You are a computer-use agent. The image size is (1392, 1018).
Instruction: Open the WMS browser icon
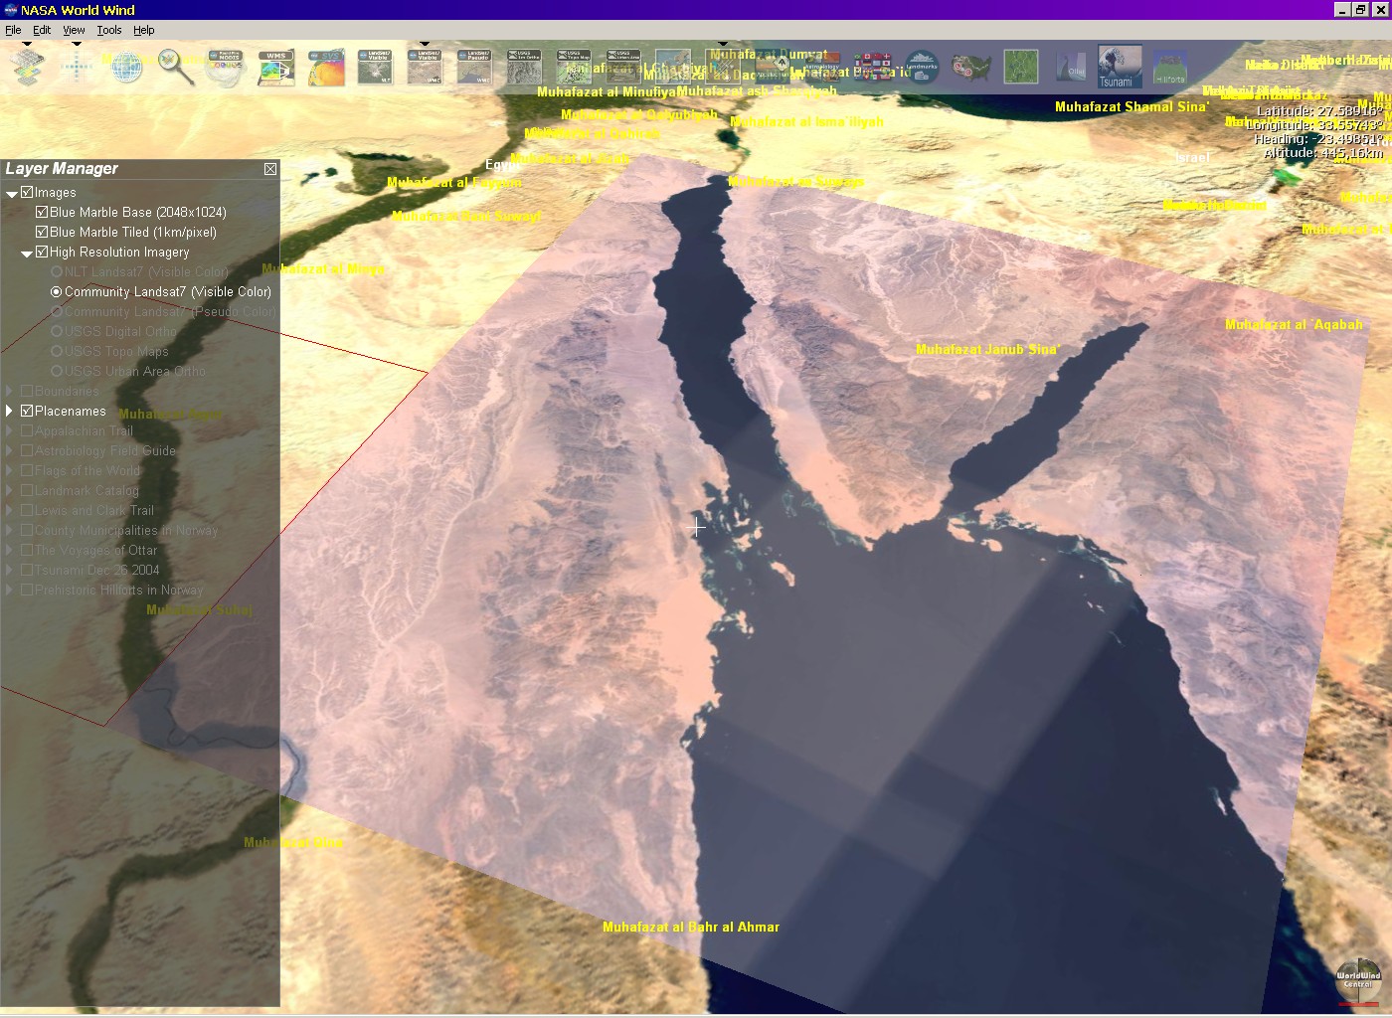(276, 67)
